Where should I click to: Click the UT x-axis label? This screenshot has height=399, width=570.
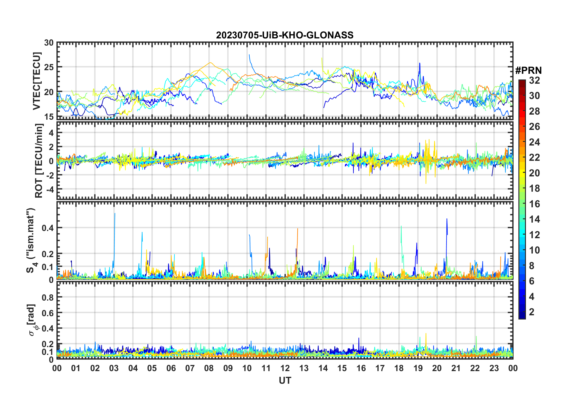(x=285, y=380)
